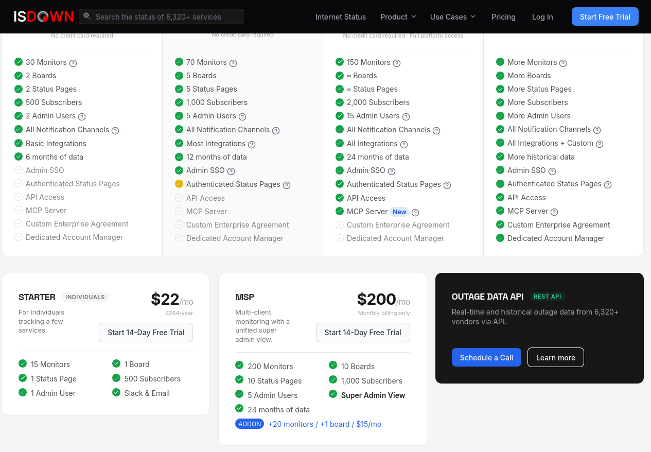This screenshot has height=452, width=651.
Task: Click 'More historical data' feature text
Action: [x=541, y=157]
